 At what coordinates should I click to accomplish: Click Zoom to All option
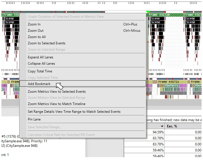click(83, 37)
